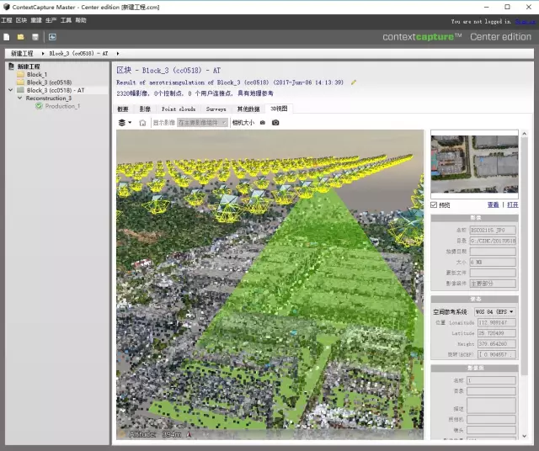The width and height of the screenshot is (539, 451).
Task: Toggle the preview checkbox under thumbnail
Action: 434,204
